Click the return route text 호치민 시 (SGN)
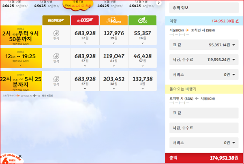This screenshot has height=164, width=244. tap(182, 98)
